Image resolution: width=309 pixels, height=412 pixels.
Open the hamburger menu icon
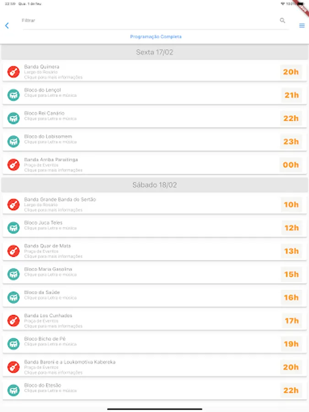click(302, 26)
